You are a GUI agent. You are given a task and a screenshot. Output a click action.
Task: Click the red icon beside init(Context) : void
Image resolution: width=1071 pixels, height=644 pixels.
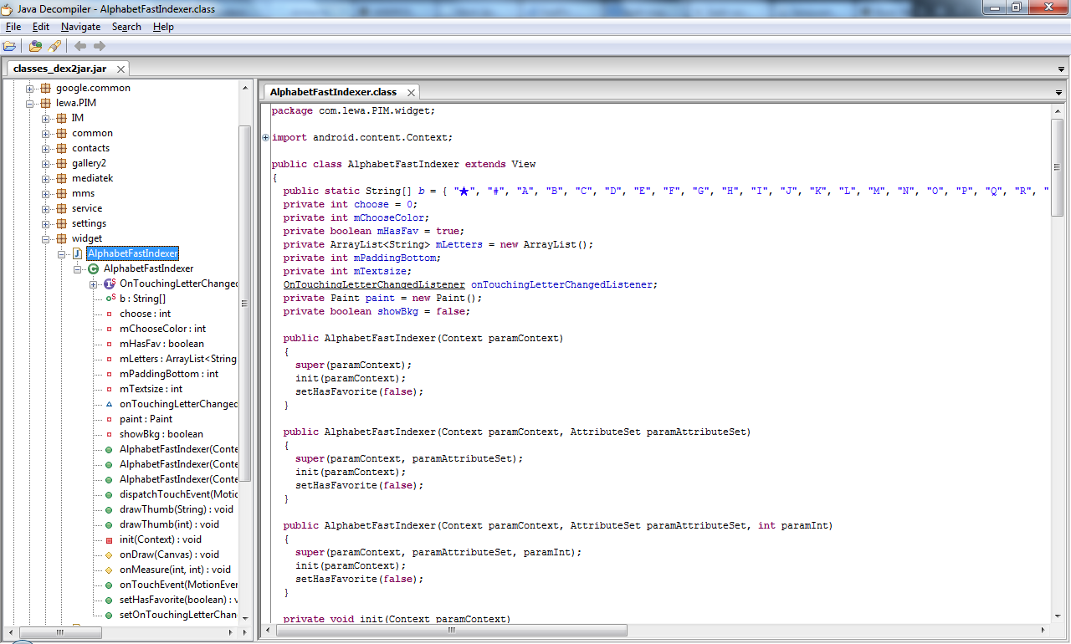(110, 539)
